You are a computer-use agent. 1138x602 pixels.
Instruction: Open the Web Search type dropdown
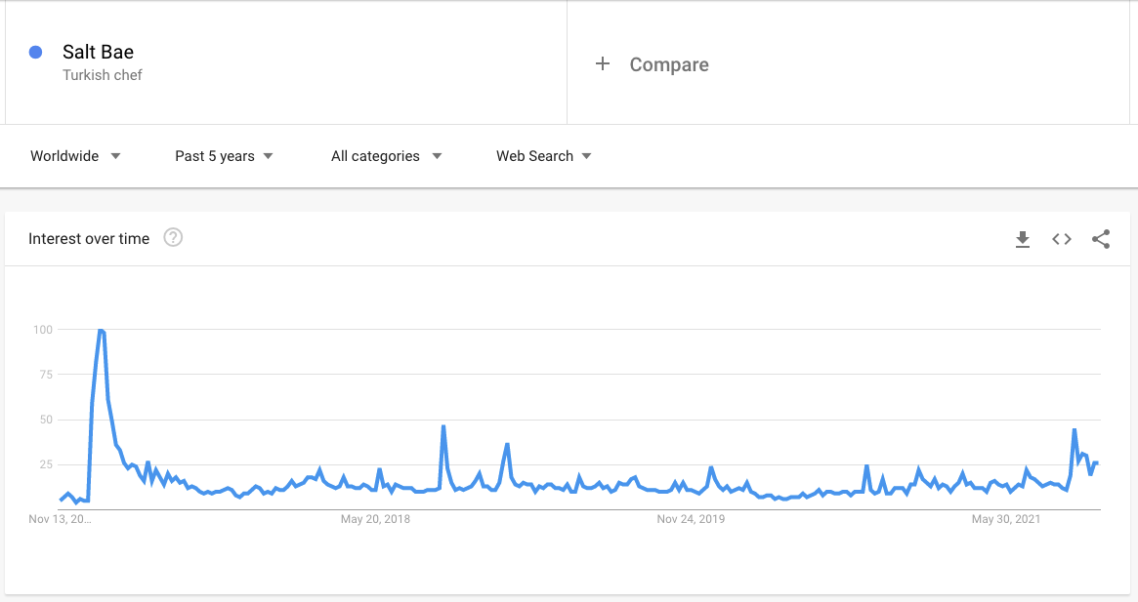pyautogui.click(x=543, y=156)
